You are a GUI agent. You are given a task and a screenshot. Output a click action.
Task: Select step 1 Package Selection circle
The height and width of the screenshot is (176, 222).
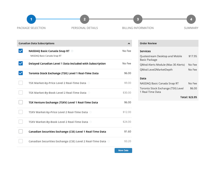[31, 19]
